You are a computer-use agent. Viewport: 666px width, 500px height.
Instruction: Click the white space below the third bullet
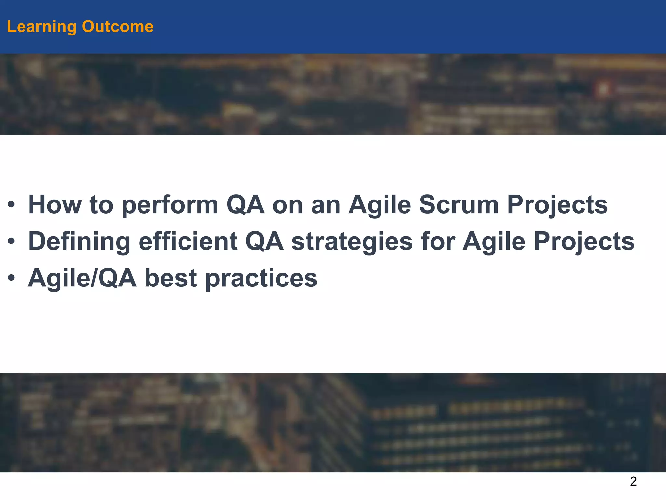tap(333, 332)
